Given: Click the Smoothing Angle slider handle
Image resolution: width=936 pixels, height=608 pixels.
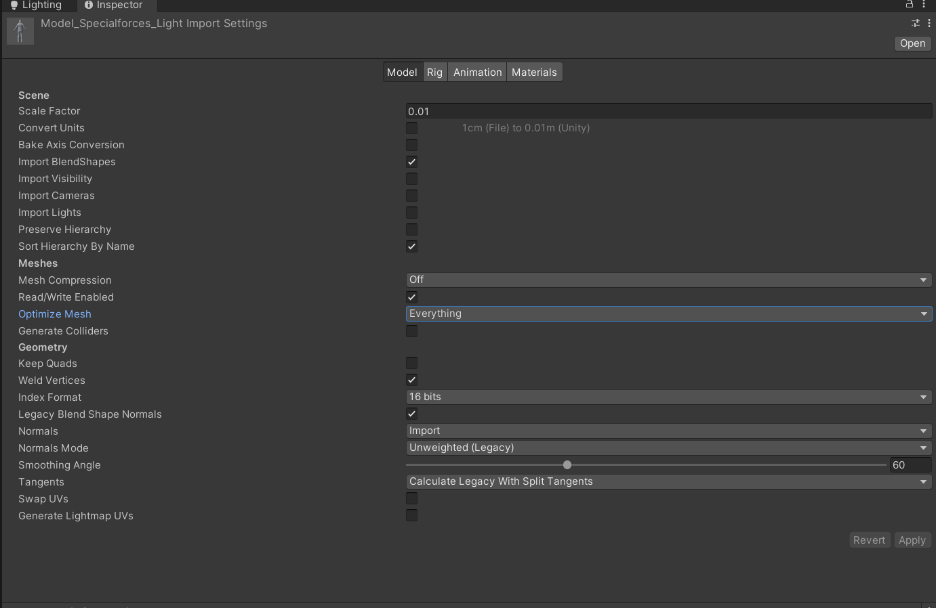Looking at the screenshot, I should pos(567,465).
